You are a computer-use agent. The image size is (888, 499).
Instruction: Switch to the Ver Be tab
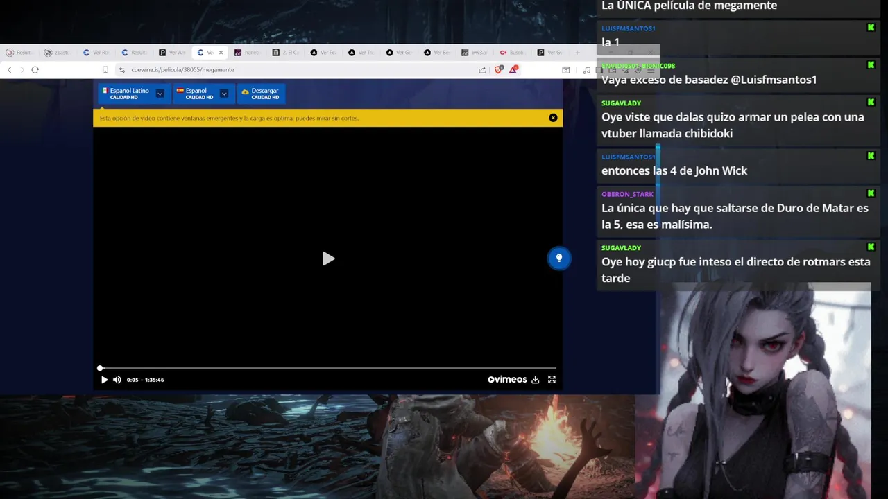pos(438,53)
